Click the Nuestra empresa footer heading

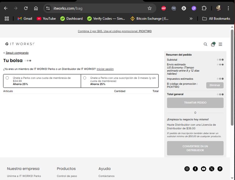tap(23, 169)
